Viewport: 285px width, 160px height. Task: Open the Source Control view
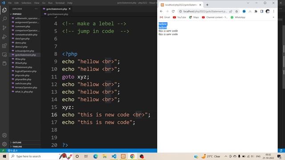(4, 28)
